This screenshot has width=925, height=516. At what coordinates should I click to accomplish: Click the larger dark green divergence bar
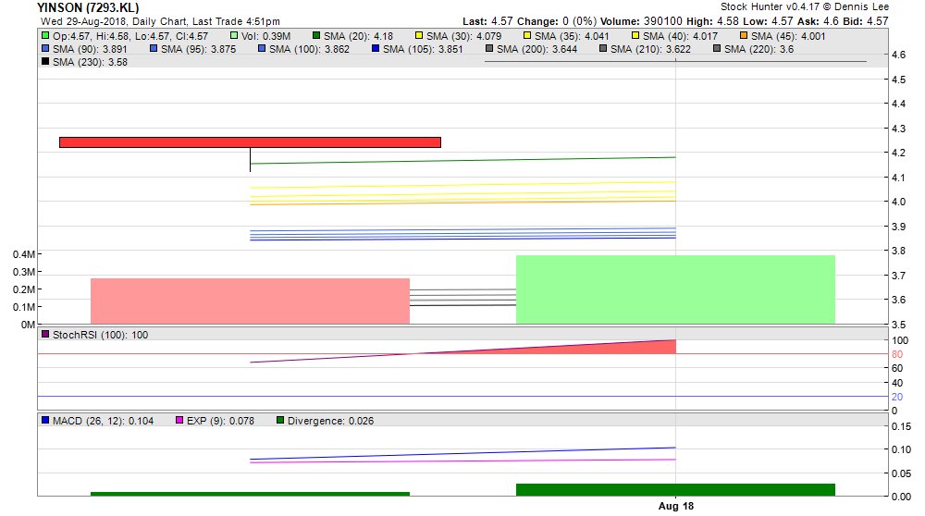click(x=675, y=489)
